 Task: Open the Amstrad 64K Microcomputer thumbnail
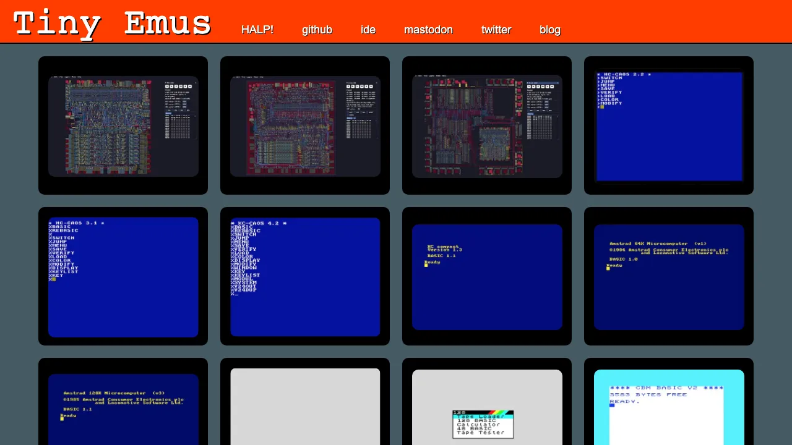coord(669,276)
